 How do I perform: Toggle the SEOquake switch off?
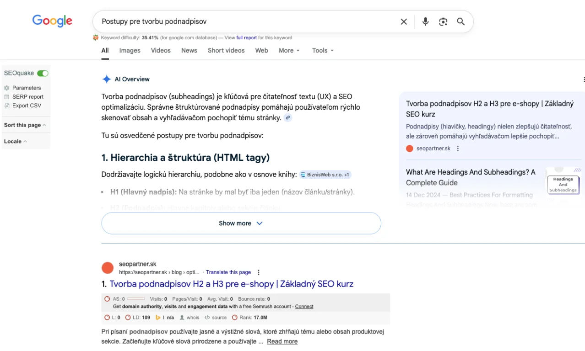[43, 73]
